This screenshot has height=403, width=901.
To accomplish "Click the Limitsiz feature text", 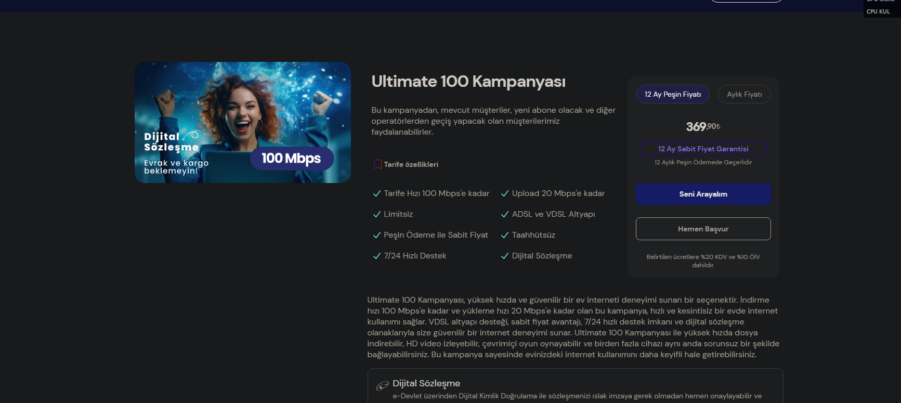I will (x=398, y=214).
